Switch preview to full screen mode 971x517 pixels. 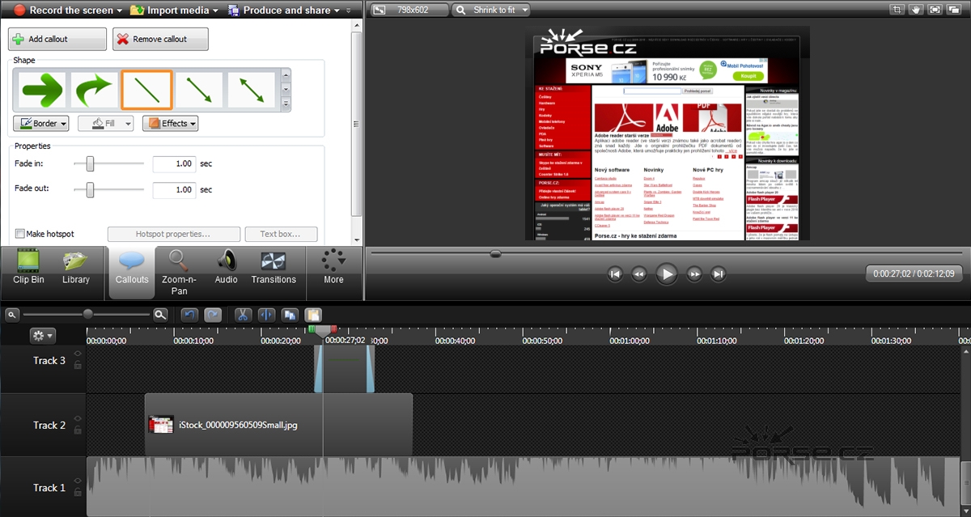pyautogui.click(x=935, y=11)
